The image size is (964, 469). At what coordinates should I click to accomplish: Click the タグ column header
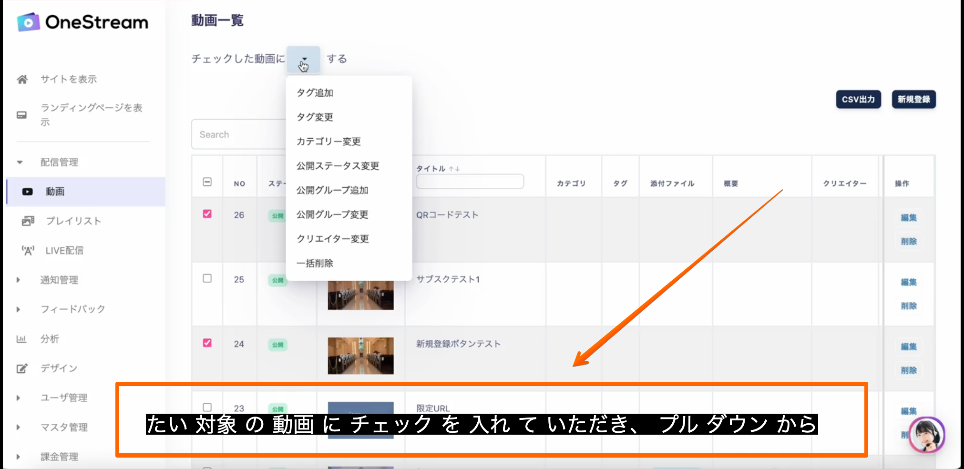click(x=620, y=184)
